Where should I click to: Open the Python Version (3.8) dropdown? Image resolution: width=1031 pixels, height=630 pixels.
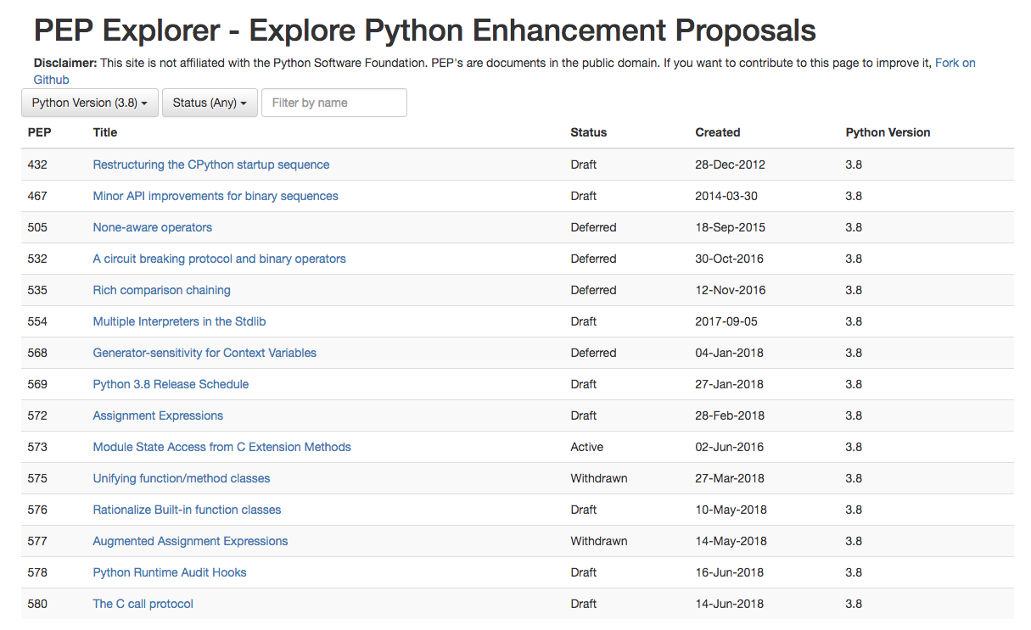pos(89,103)
